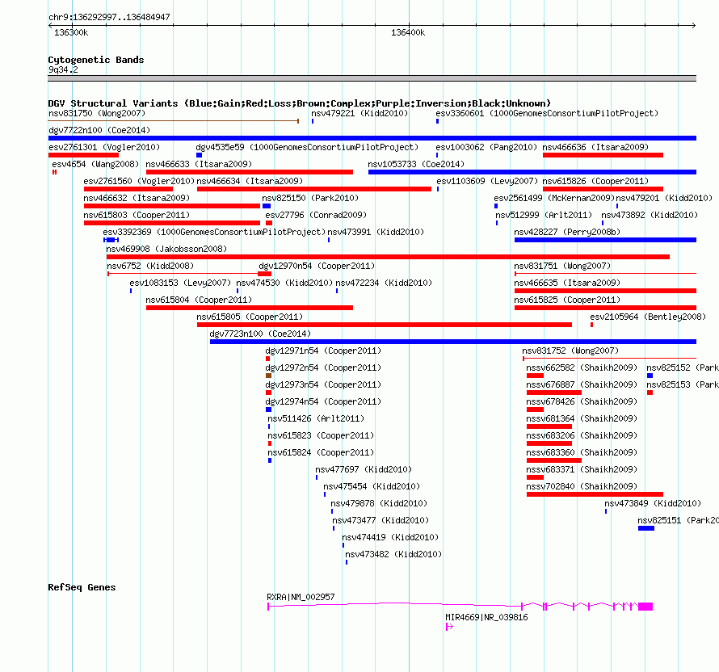Click the chr9:136292997..136484947 region label
The image size is (719, 672).
(109, 17)
